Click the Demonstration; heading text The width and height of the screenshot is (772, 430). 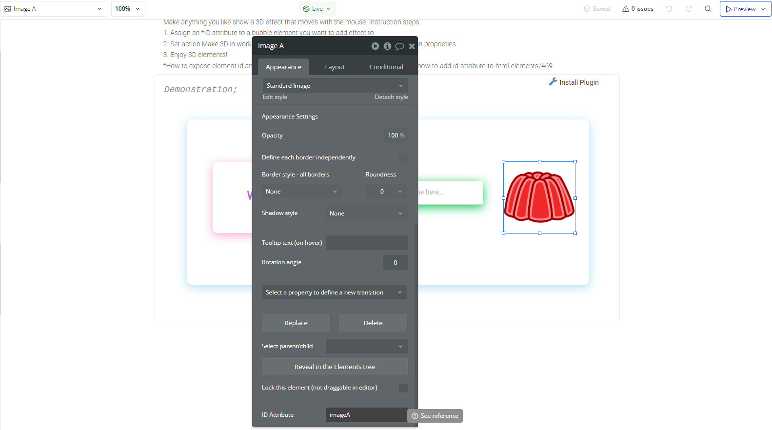coord(200,89)
